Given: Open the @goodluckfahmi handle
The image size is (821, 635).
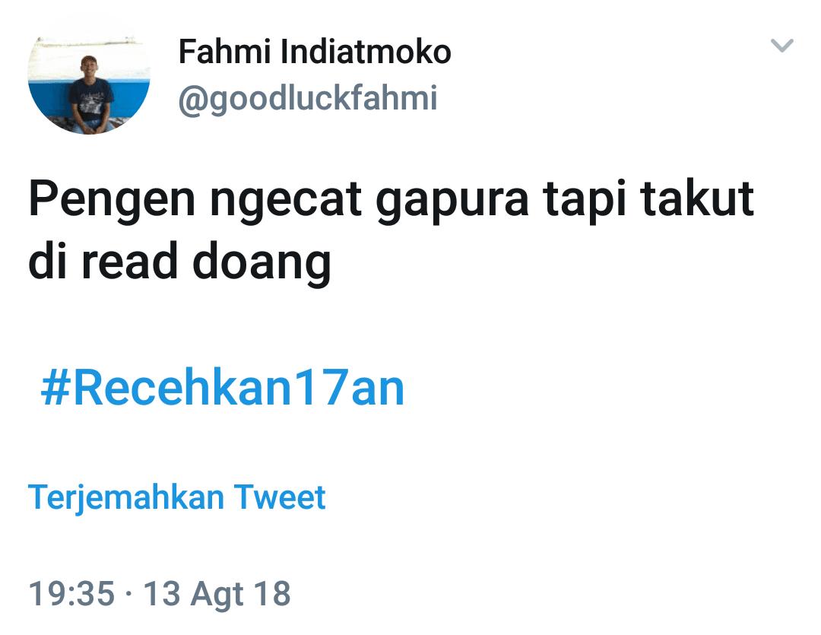Looking at the screenshot, I should coord(308,99).
